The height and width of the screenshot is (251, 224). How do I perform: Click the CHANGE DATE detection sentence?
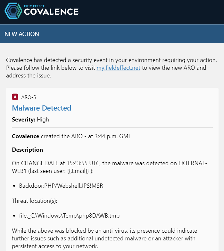tap(110, 167)
